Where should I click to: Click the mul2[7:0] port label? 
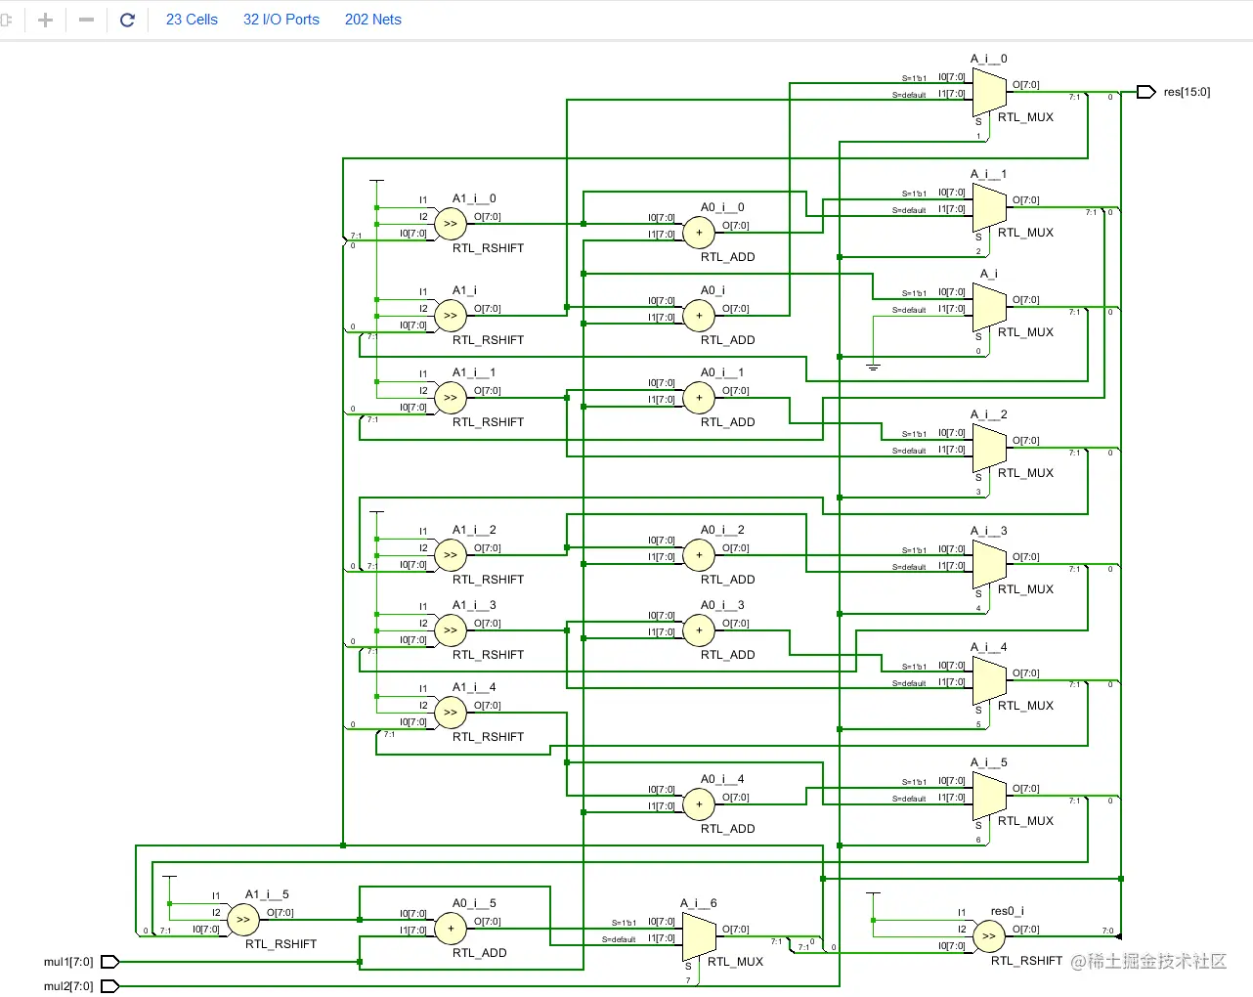68,986
